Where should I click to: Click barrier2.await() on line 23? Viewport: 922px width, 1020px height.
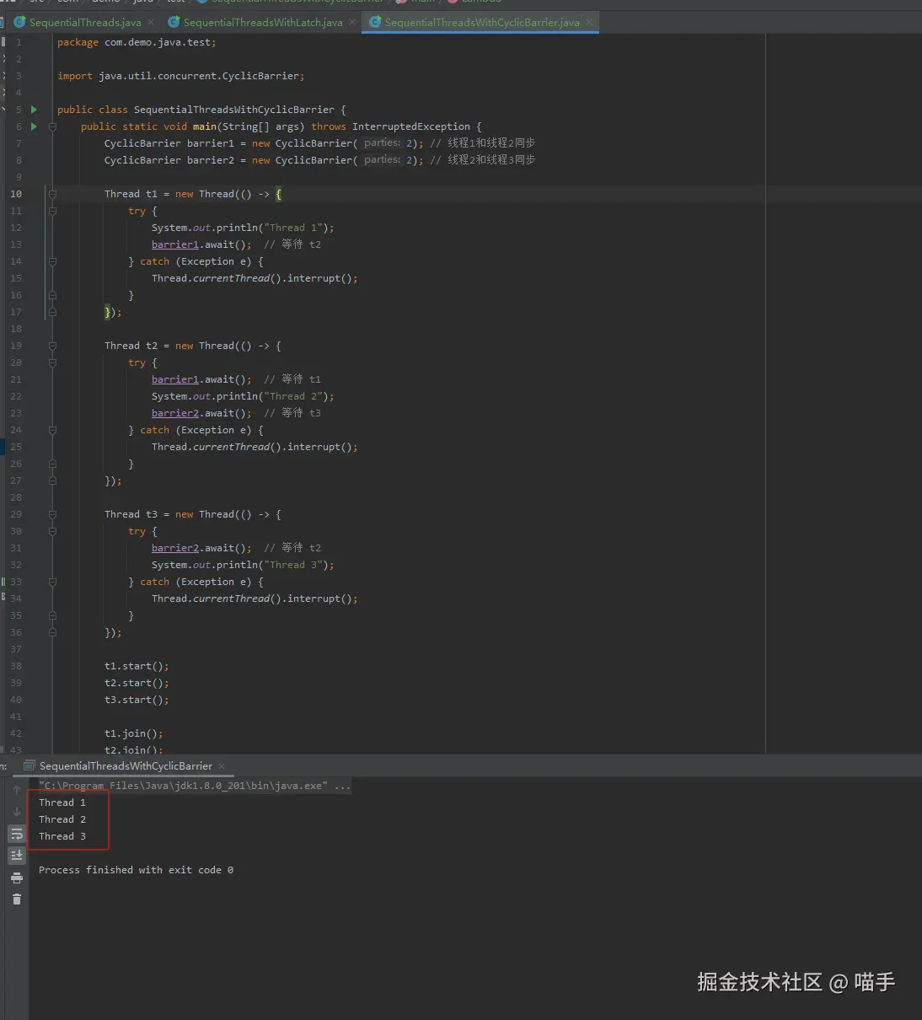(x=201, y=413)
